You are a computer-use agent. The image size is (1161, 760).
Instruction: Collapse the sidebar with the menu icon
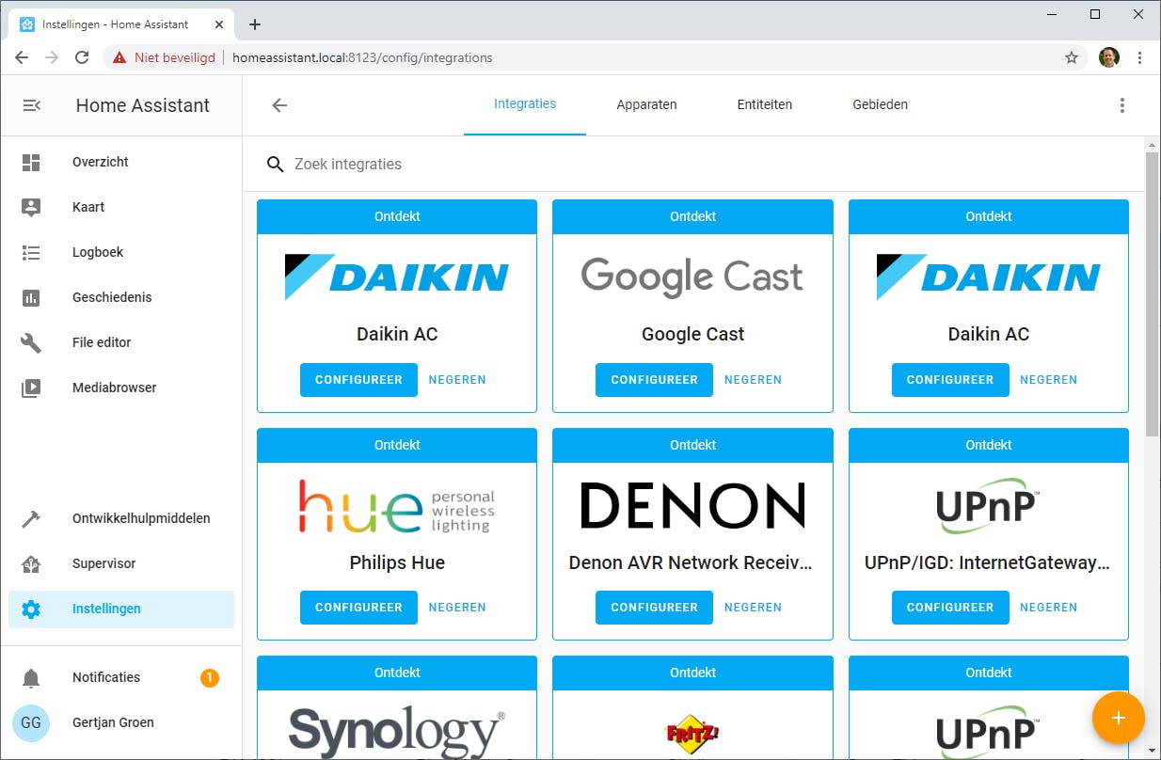tap(31, 105)
